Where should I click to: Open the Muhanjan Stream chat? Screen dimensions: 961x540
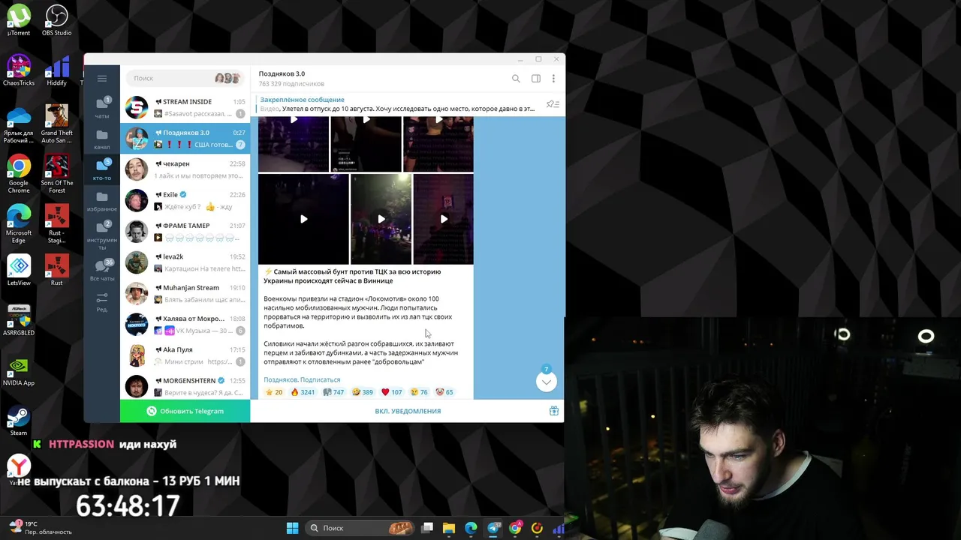click(185, 293)
